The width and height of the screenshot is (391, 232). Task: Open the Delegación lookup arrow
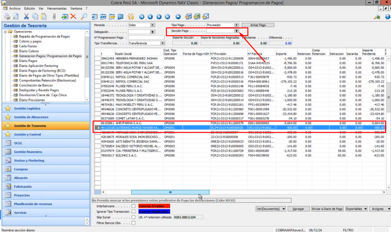point(152,32)
